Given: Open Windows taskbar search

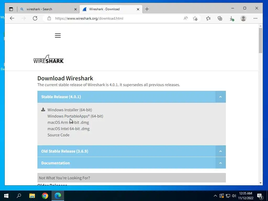Looking at the screenshot, I should point(19,196).
